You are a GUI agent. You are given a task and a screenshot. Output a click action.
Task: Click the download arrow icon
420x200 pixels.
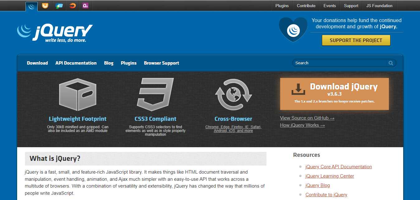298,89
